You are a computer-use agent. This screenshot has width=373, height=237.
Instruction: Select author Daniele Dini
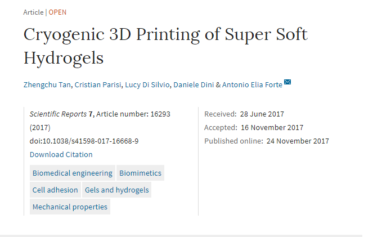[194, 84]
